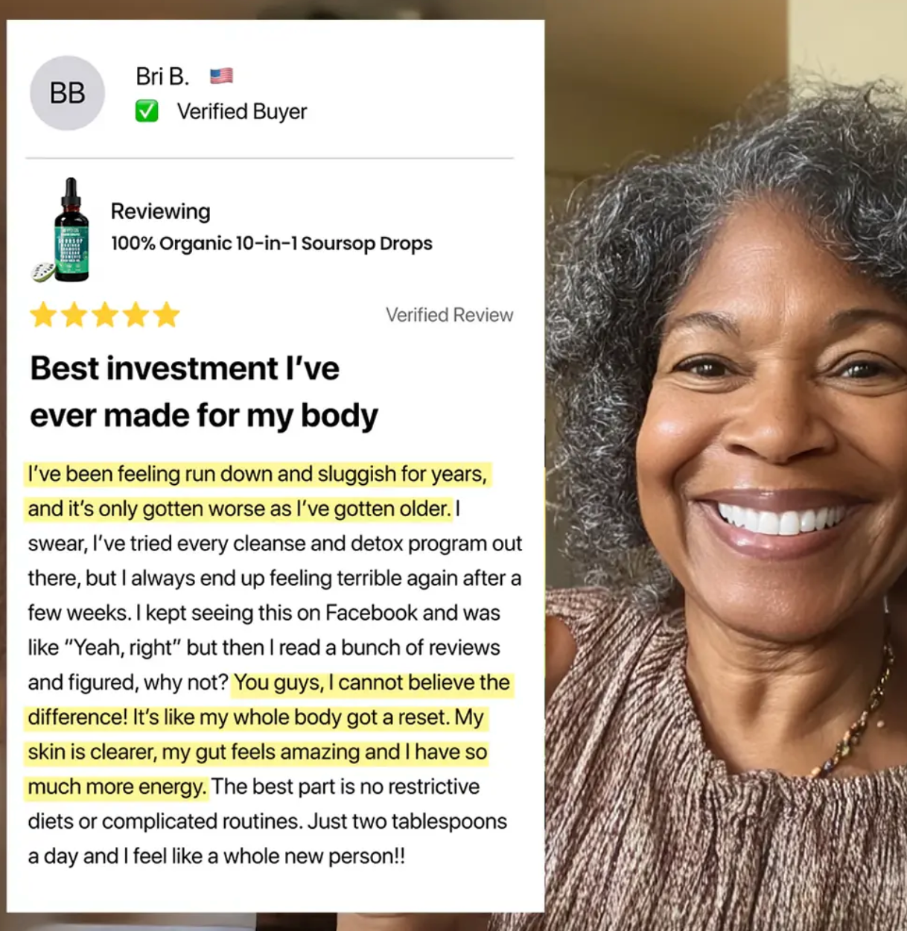Click the BB avatar circle
Viewport: 907px width, 931px height.
coord(67,93)
